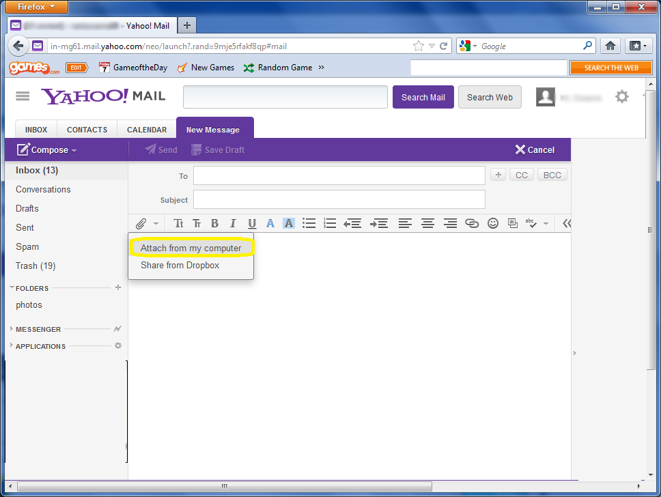This screenshot has height=497, width=661.
Task: Reload the current page
Action: (443, 46)
